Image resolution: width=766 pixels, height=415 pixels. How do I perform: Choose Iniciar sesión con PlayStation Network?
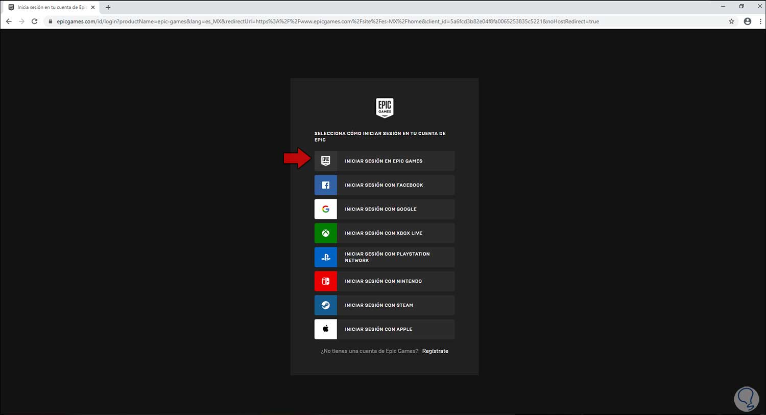point(385,257)
